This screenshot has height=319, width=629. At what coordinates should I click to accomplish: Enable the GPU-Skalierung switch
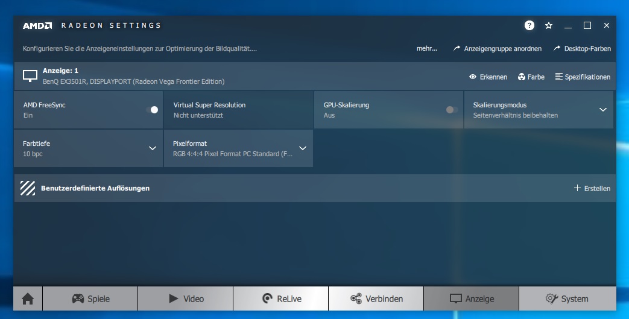pos(452,110)
